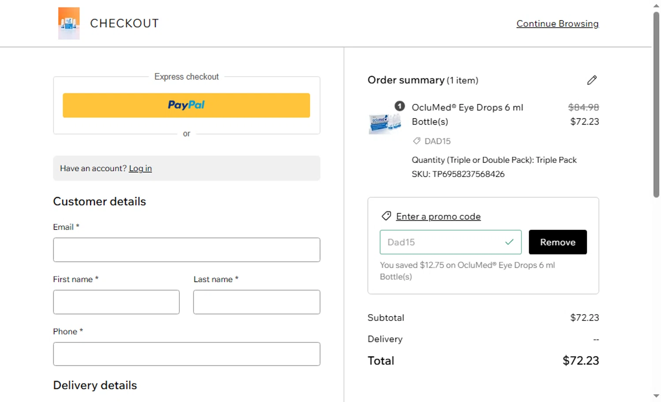Edit order summary with pencil icon
This screenshot has height=402, width=661.
point(592,80)
